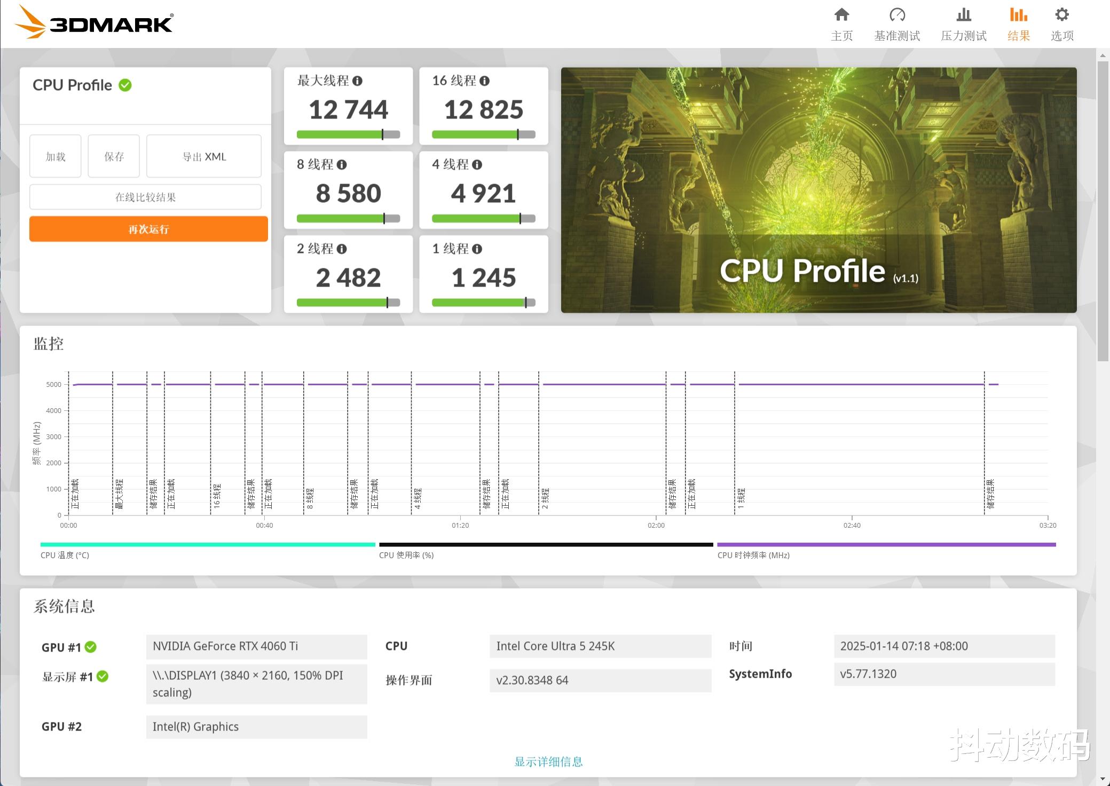The height and width of the screenshot is (786, 1110).
Task: Toggle CPU 使用率 (%) legend series
Action: click(406, 555)
